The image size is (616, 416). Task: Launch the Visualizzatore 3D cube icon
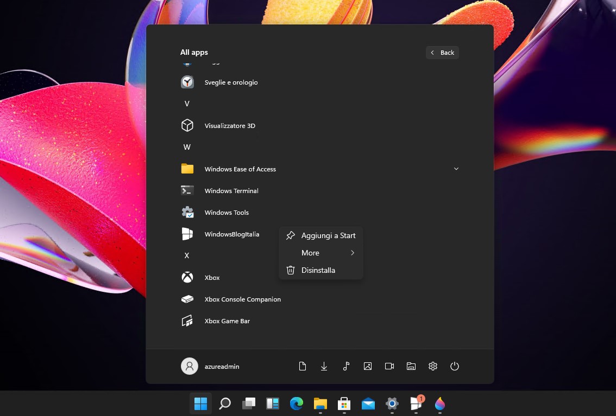[x=187, y=125]
